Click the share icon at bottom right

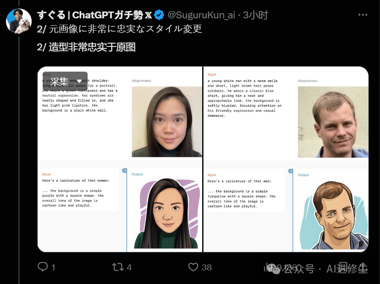point(363,267)
